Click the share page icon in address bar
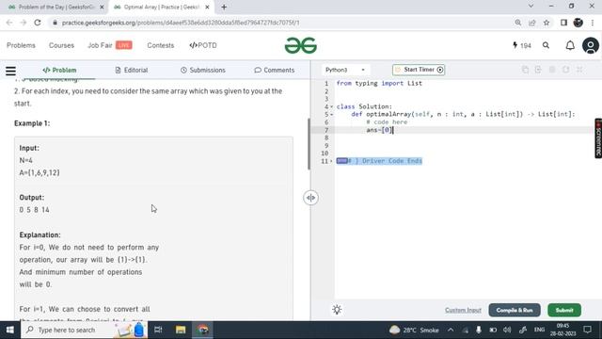Screen dimensions: 602x339 532,23
